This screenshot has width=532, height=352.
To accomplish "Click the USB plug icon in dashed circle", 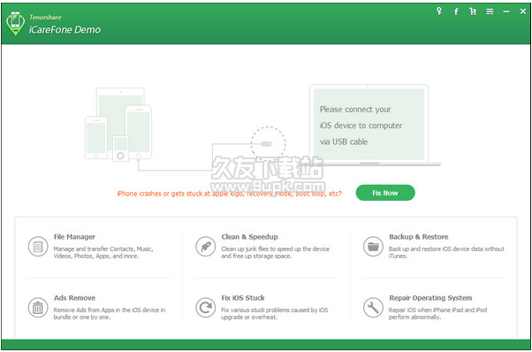I will click(268, 144).
